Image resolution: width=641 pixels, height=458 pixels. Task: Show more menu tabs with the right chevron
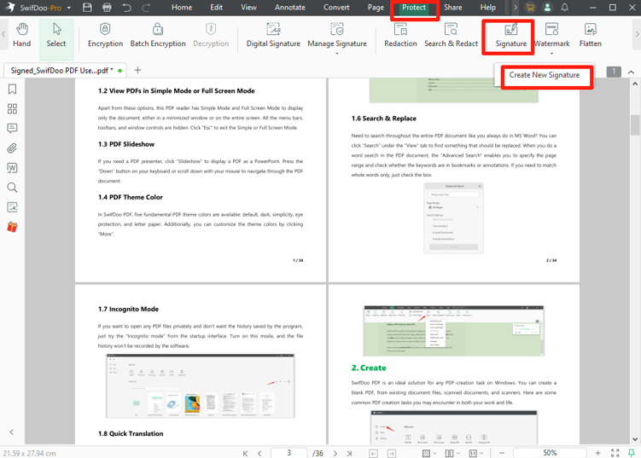click(515, 8)
